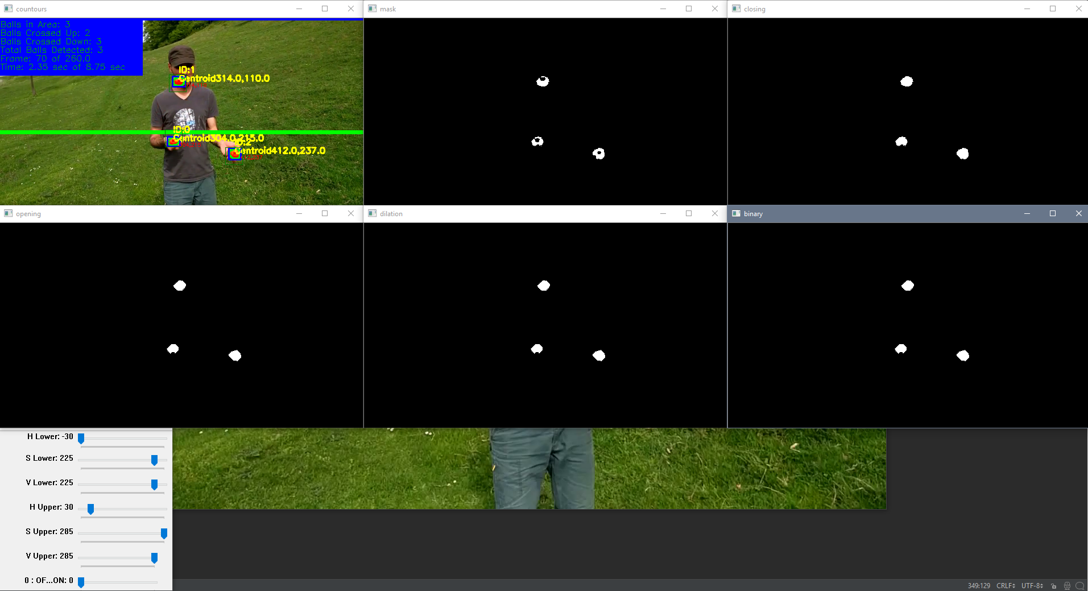The height and width of the screenshot is (591, 1088).
Task: Click the opening window title icon
Action: [8, 213]
